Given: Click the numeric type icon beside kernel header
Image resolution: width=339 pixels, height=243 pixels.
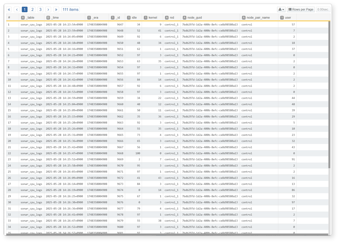Looking at the screenshot, I should pos(146,18).
